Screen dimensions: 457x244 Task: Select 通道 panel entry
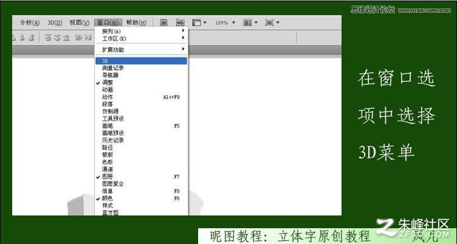[142, 169]
